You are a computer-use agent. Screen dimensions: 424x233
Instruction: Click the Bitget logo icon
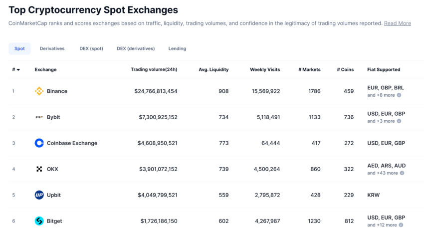(x=39, y=221)
